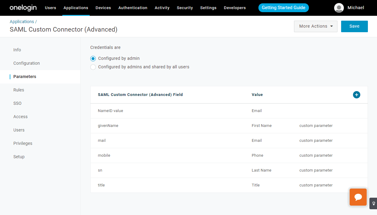Open the Rules section
This screenshot has width=377, height=215.
pos(19,90)
